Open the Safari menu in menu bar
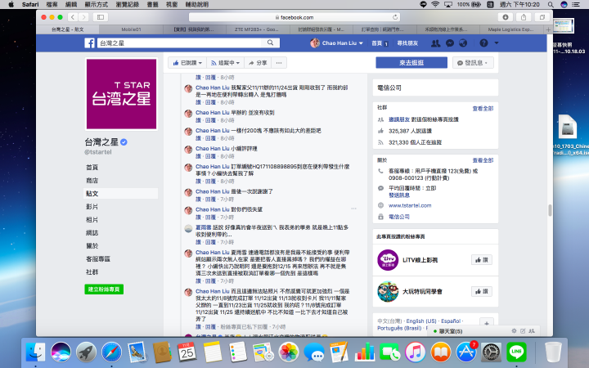 coord(30,5)
